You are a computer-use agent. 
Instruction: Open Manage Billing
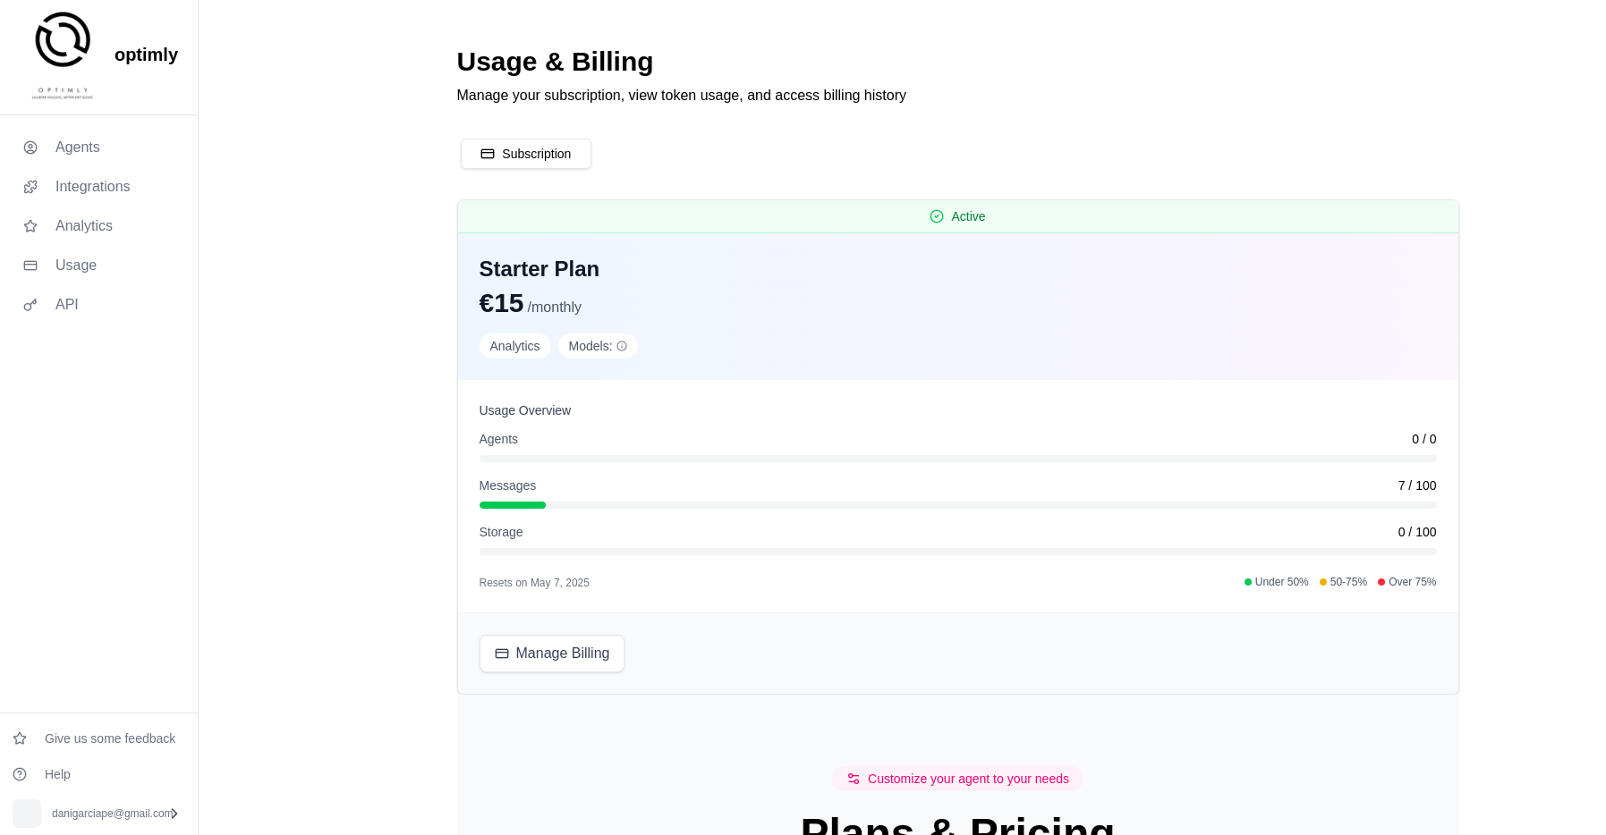tap(552, 654)
